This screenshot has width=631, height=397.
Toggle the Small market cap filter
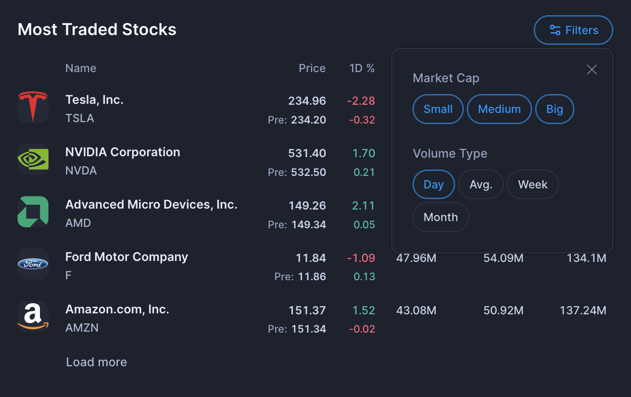438,109
